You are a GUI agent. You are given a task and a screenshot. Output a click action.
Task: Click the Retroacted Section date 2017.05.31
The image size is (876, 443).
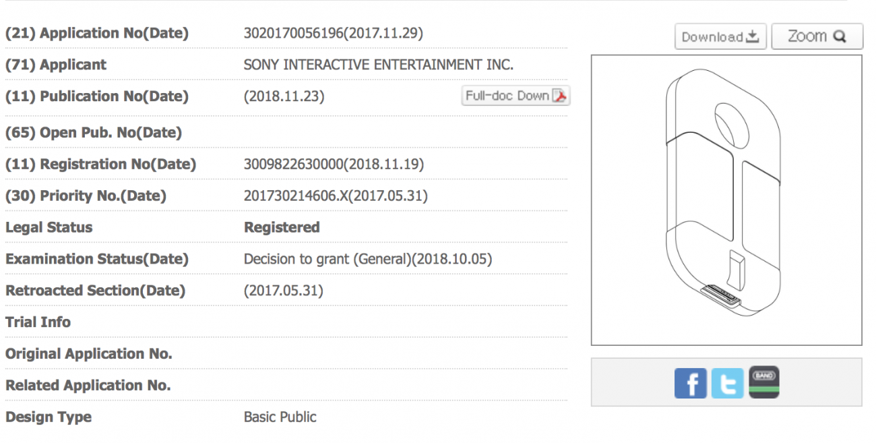tap(284, 291)
